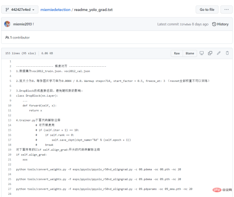Select line number 8
Screen dimensions: 234x197
[x=10, y=96]
